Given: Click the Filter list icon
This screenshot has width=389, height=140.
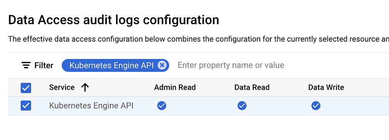Looking at the screenshot, I should [26, 65].
